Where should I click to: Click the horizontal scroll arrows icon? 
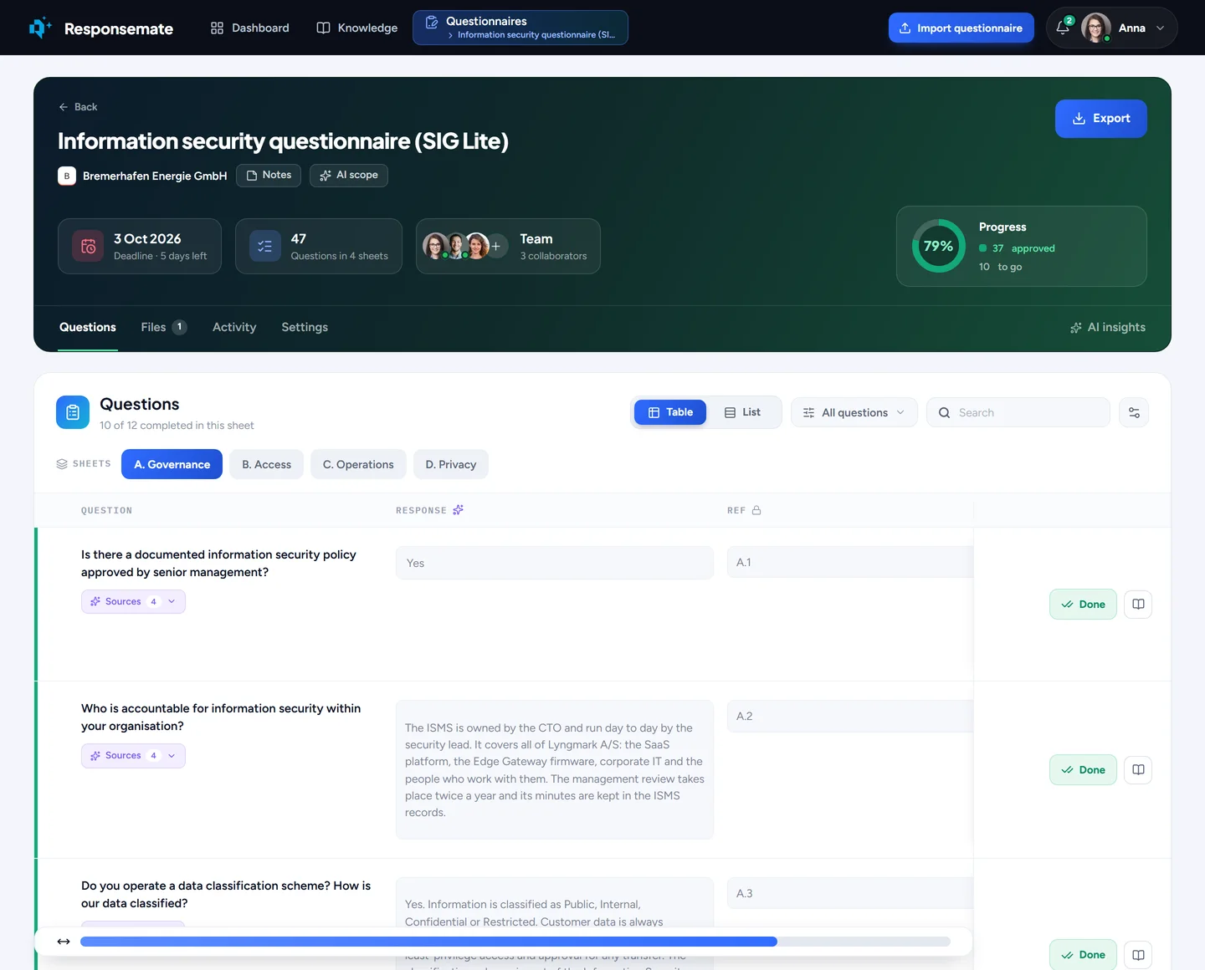pyautogui.click(x=64, y=942)
